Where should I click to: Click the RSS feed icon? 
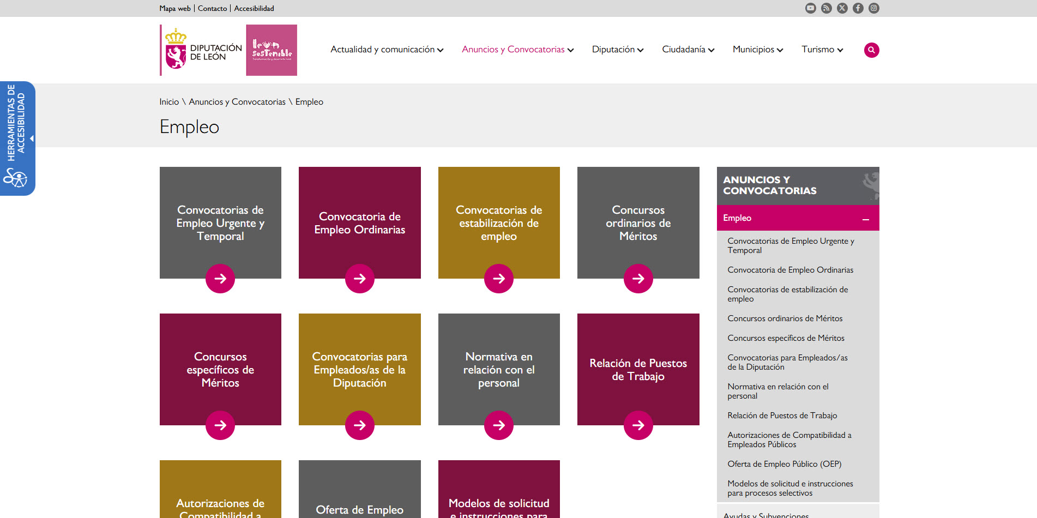(x=826, y=8)
